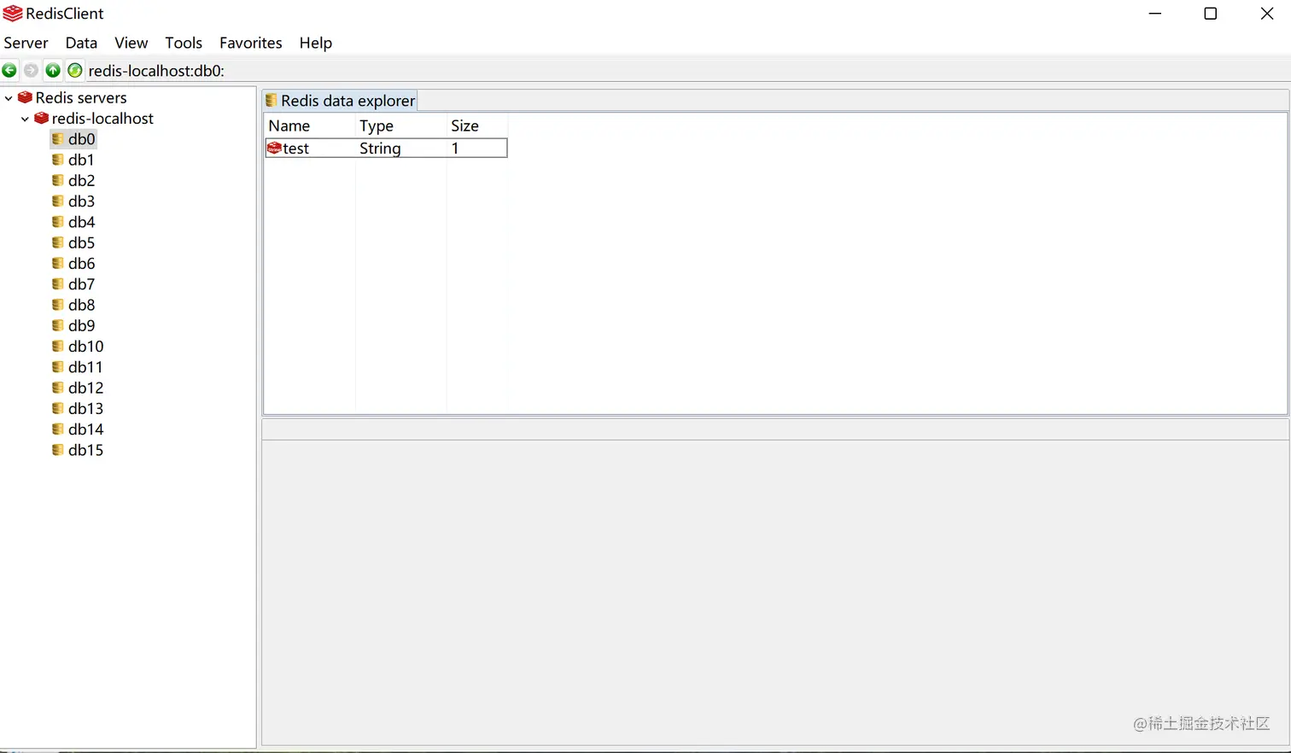Click the database icon beside db1

click(x=58, y=160)
